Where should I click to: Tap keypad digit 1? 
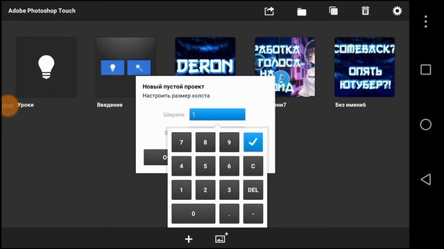[181, 190]
